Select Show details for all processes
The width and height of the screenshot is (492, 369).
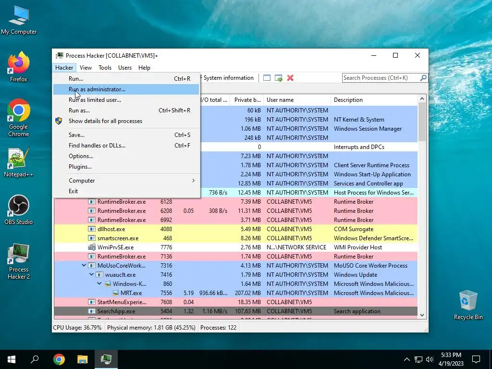click(x=126, y=121)
